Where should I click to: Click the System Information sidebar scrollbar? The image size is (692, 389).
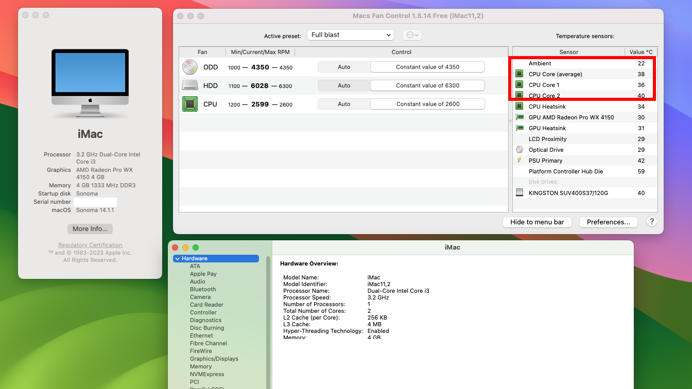(268, 322)
